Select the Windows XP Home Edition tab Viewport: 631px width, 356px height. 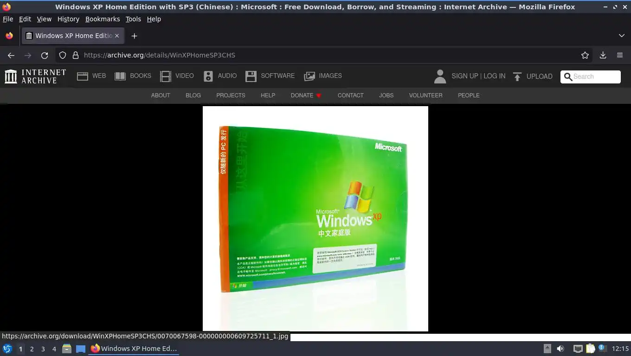(x=73, y=36)
